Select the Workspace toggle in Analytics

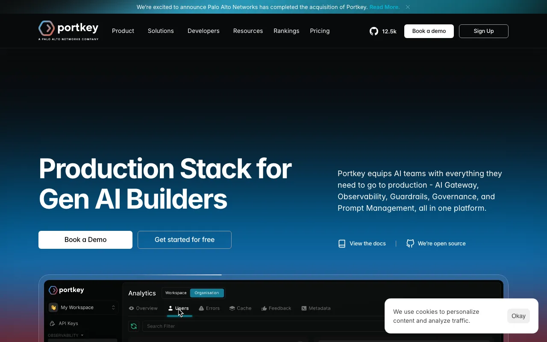(x=176, y=293)
